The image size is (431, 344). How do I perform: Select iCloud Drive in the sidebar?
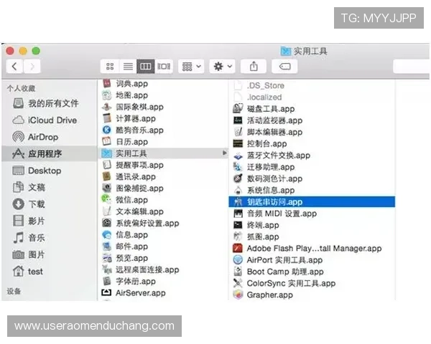52,120
